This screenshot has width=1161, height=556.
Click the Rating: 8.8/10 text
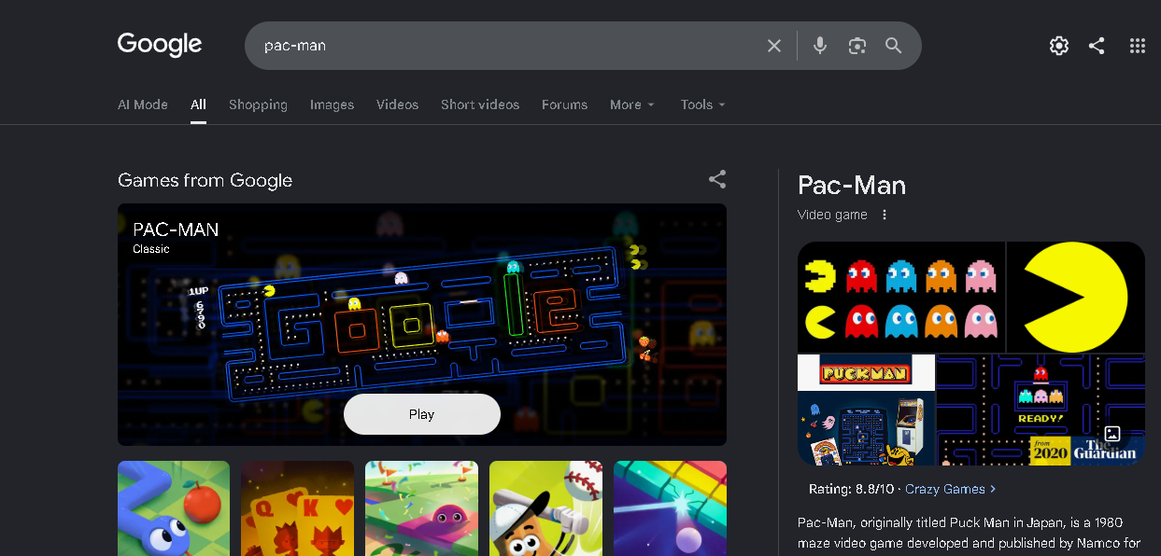pyautogui.click(x=851, y=489)
